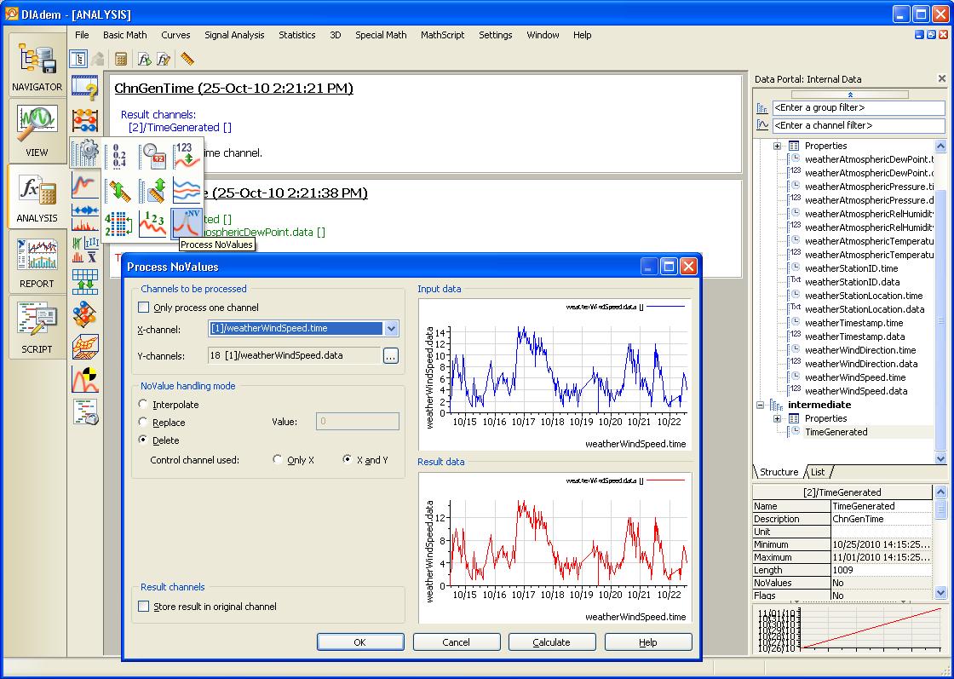Click the 4-2 matrix grid flyout icon
Viewport: 954px width, 679px height.
[x=118, y=224]
